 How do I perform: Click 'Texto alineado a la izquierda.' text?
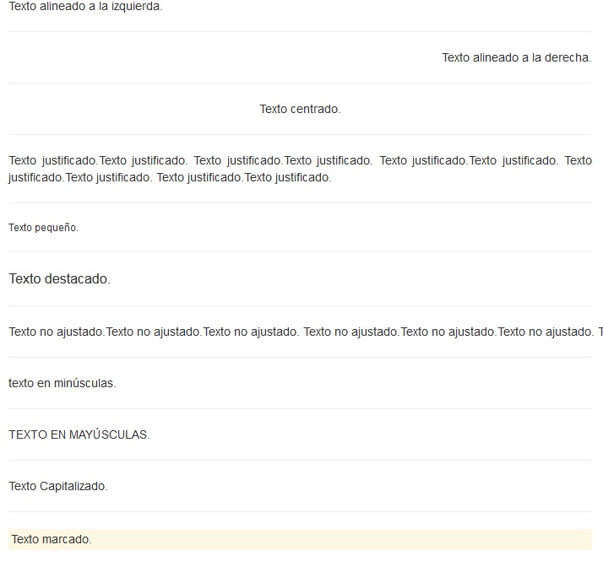coord(85,6)
